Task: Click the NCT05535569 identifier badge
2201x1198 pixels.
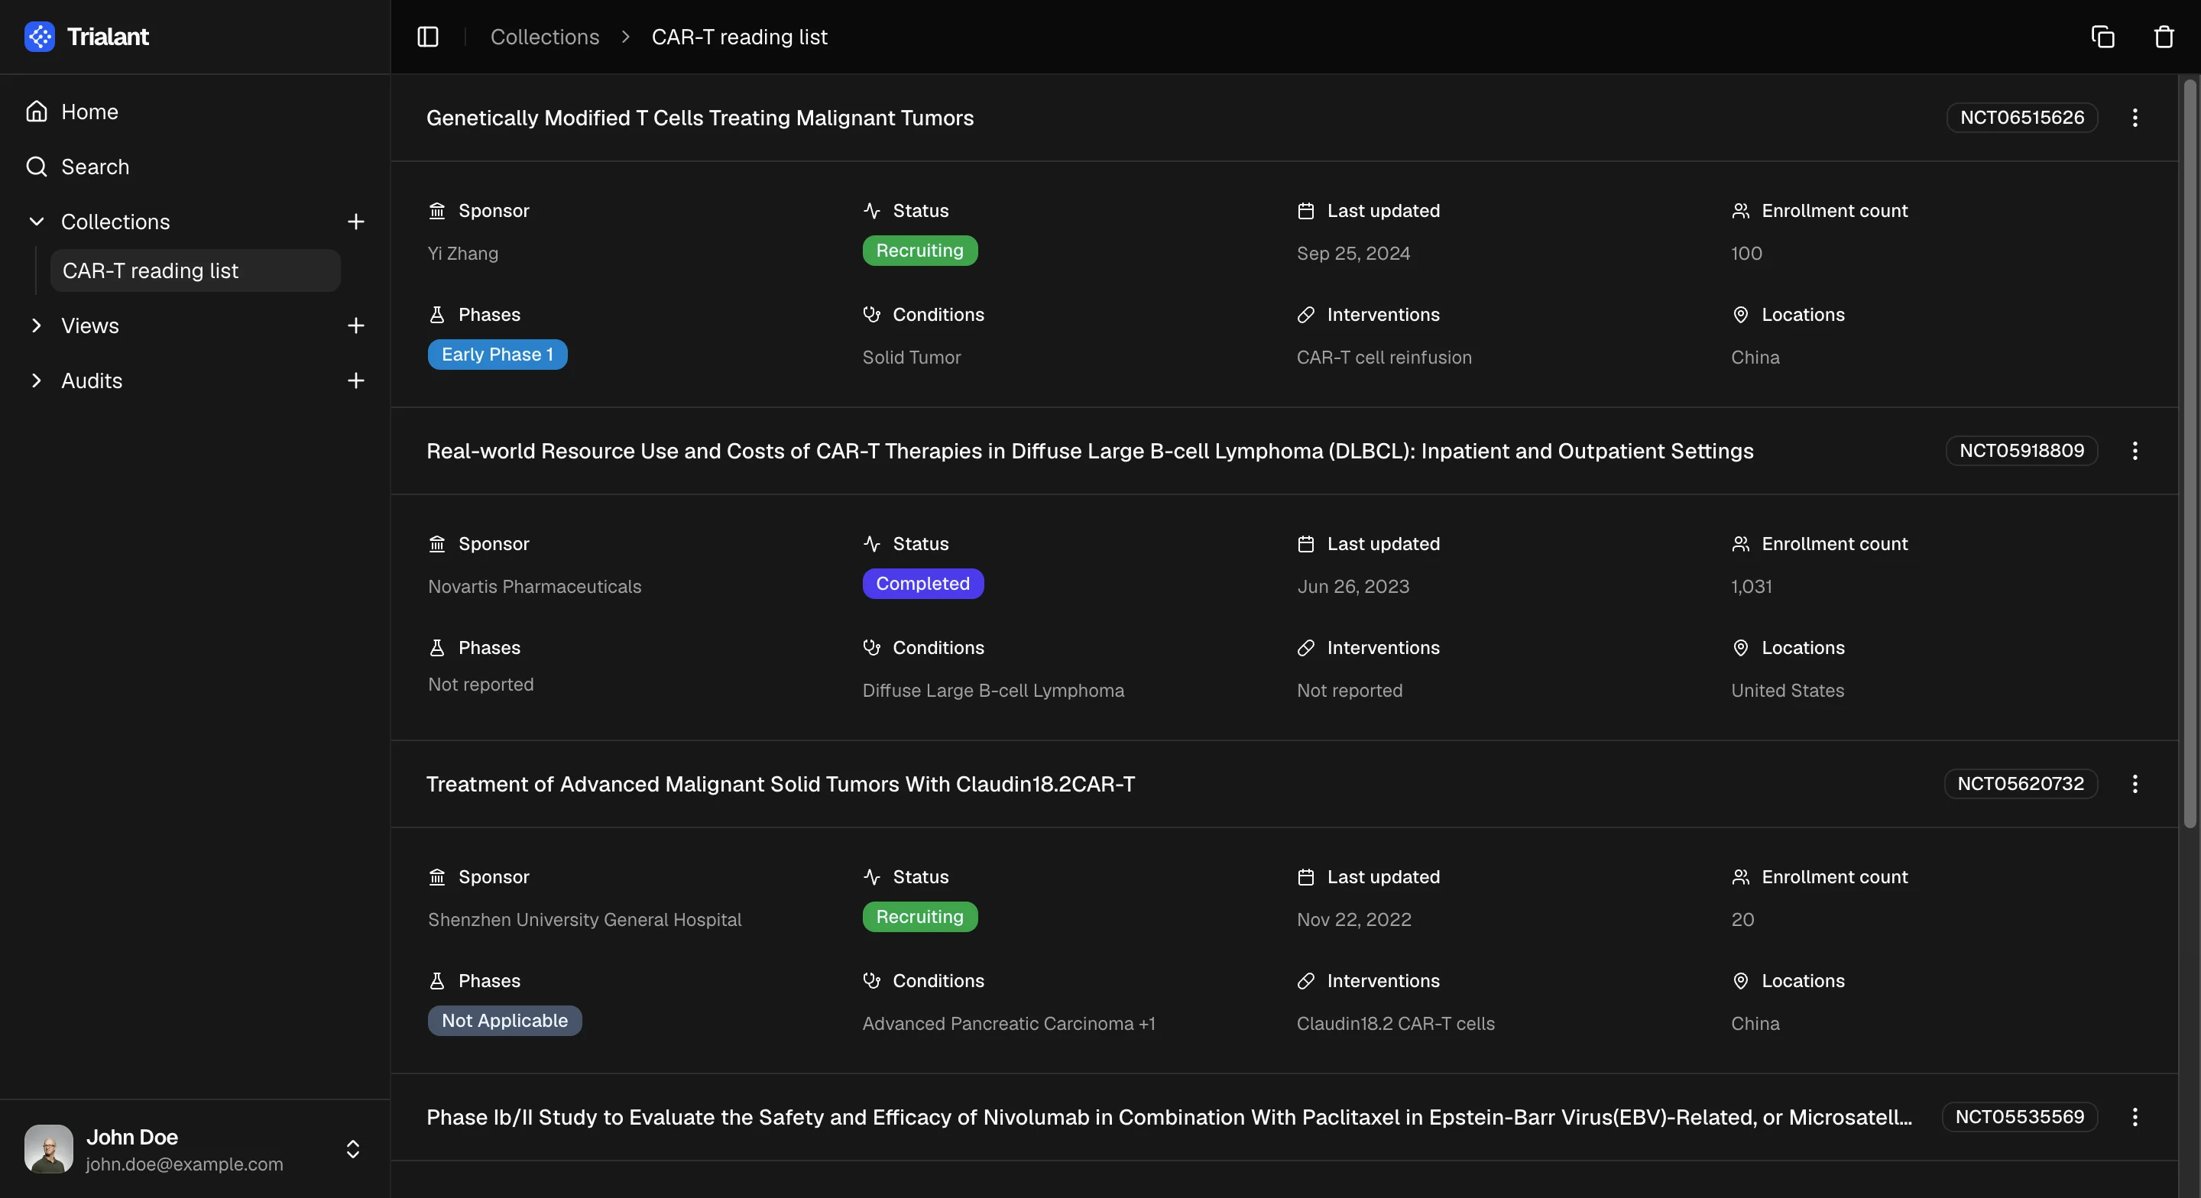Action: tap(2020, 1117)
